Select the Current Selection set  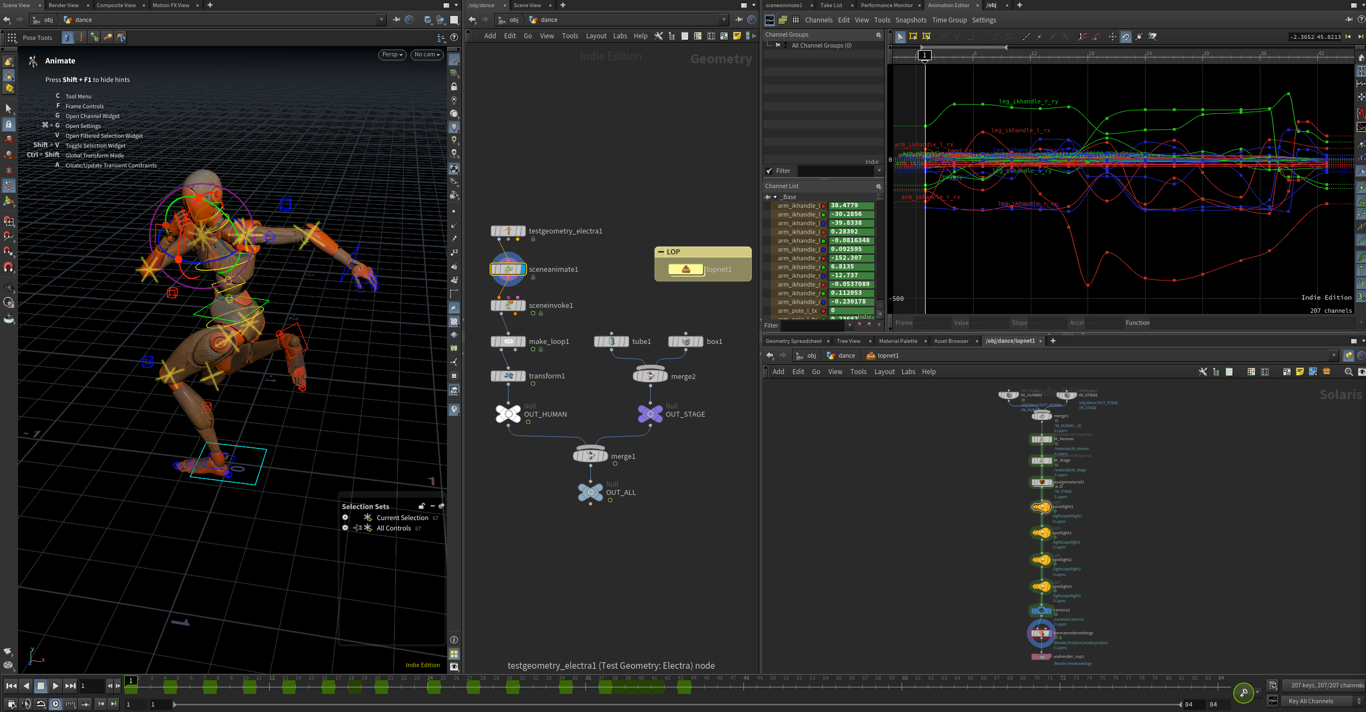(402, 518)
